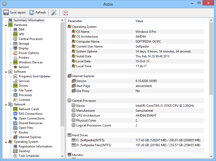Select the Computer Name parameter row
Viewport: 216px width, 161px height.
(x=138, y=42)
